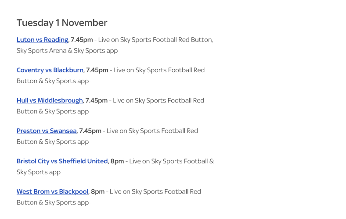Image resolution: width=346 pixels, height=219 pixels.
Task: Open the Luton vs Reading match link
Action: [42, 40]
